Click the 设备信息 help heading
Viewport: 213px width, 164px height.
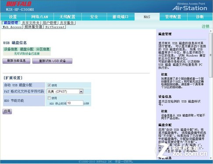[165, 97]
